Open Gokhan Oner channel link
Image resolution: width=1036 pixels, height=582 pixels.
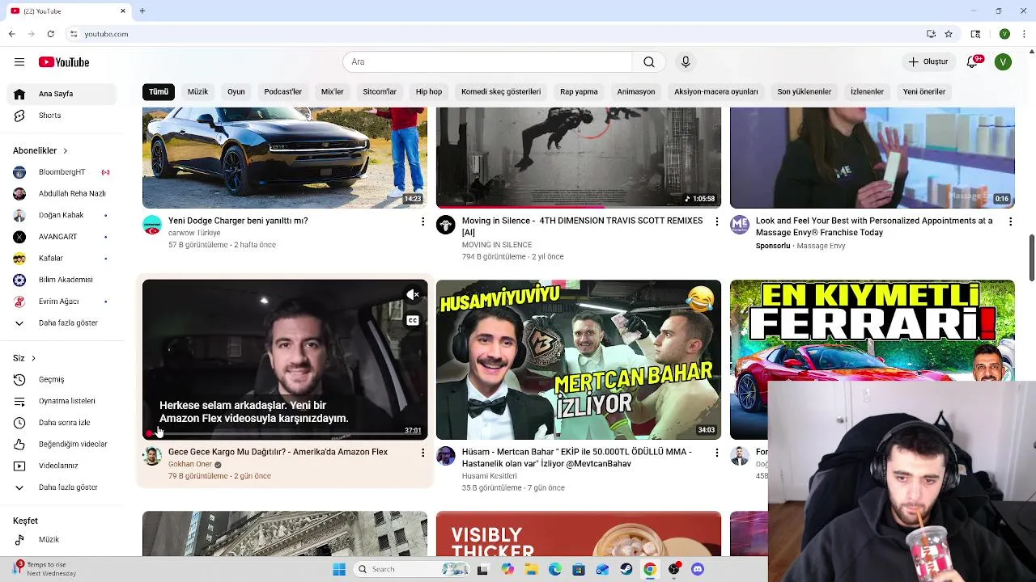(190, 464)
